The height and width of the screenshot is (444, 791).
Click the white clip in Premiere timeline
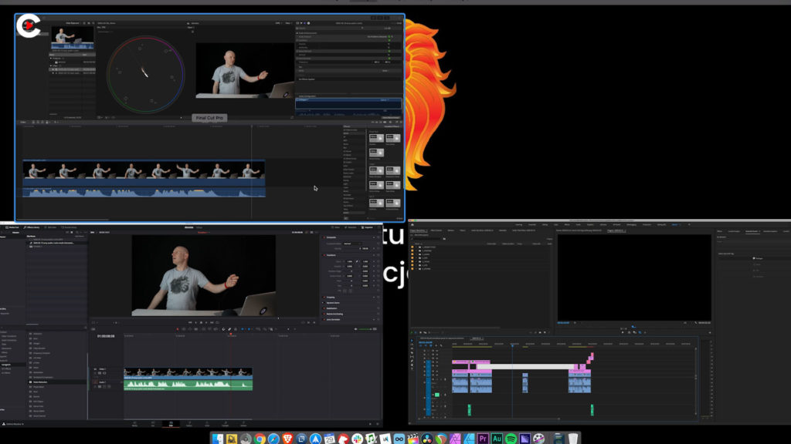coord(525,366)
